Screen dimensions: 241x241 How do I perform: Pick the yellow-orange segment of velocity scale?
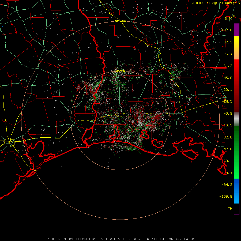click(236, 48)
